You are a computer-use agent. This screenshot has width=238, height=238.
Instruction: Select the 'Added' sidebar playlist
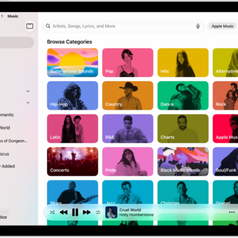click(x=8, y=166)
